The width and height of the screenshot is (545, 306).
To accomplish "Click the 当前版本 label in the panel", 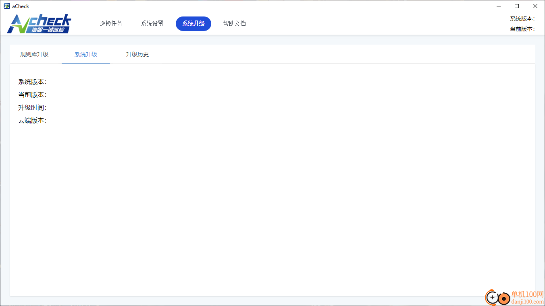I will coord(32,95).
